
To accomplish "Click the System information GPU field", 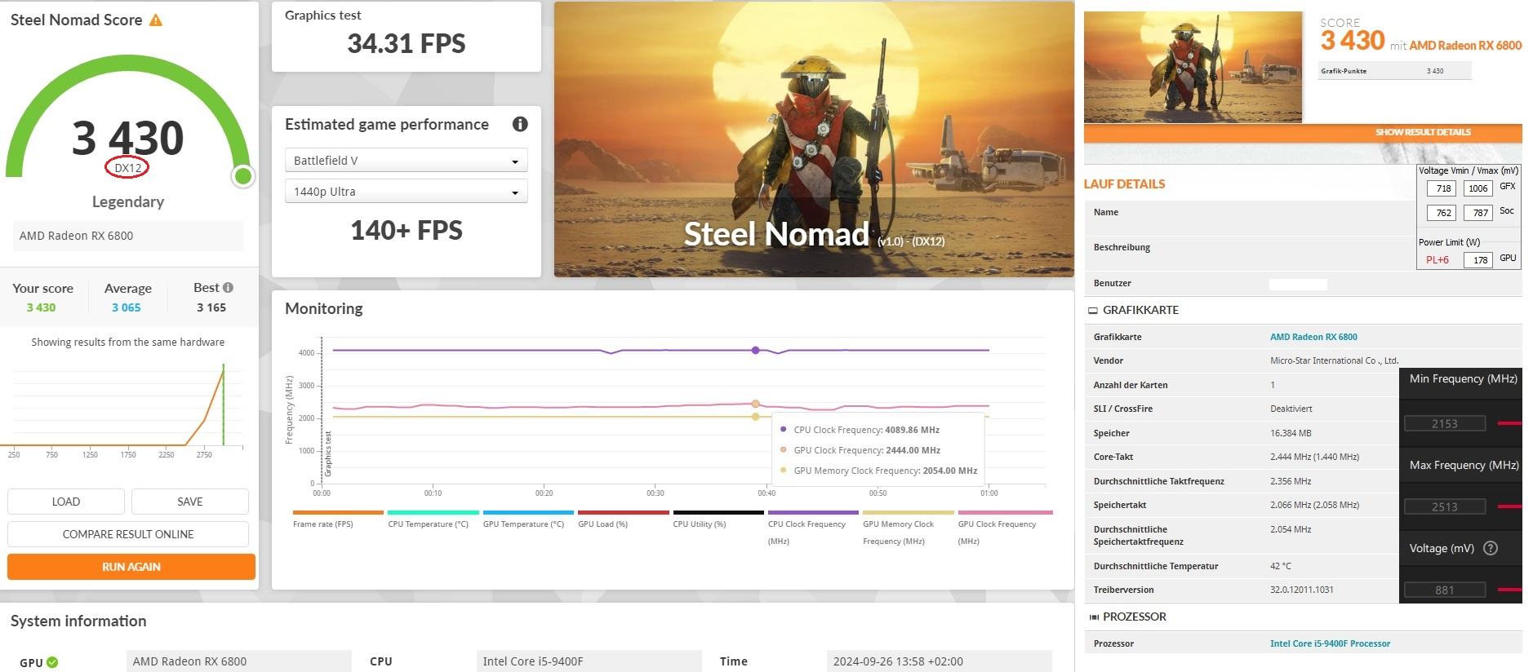I will click(239, 661).
